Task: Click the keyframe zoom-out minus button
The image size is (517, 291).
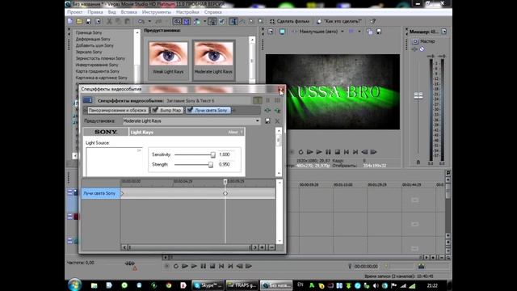Action: pos(271,247)
